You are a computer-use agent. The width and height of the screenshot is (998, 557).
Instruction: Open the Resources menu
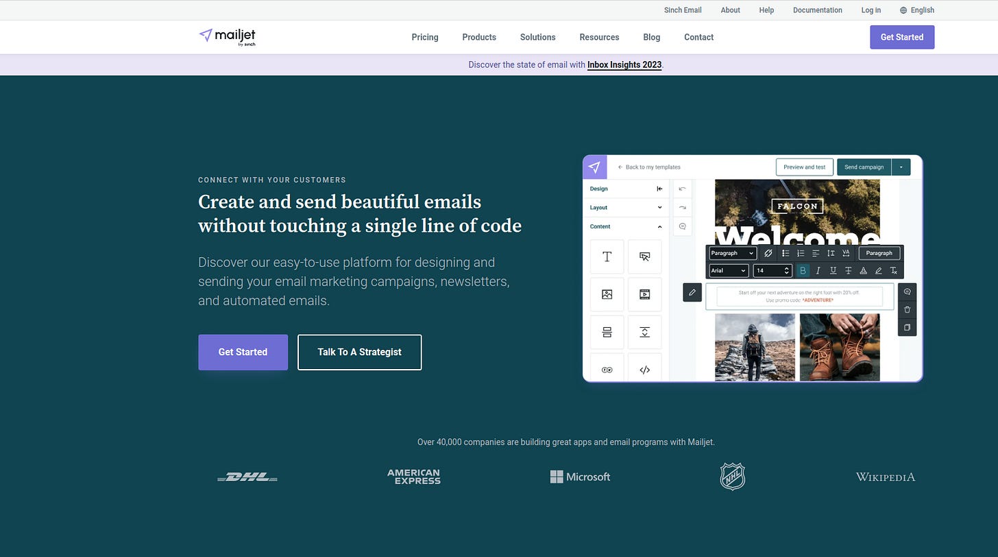(x=599, y=37)
